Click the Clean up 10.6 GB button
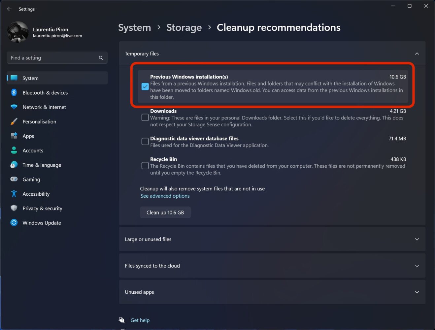 165,212
